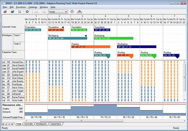The image size is (188, 131).
Task: Click the undo arrow icon
Action: click(x=36, y=12)
